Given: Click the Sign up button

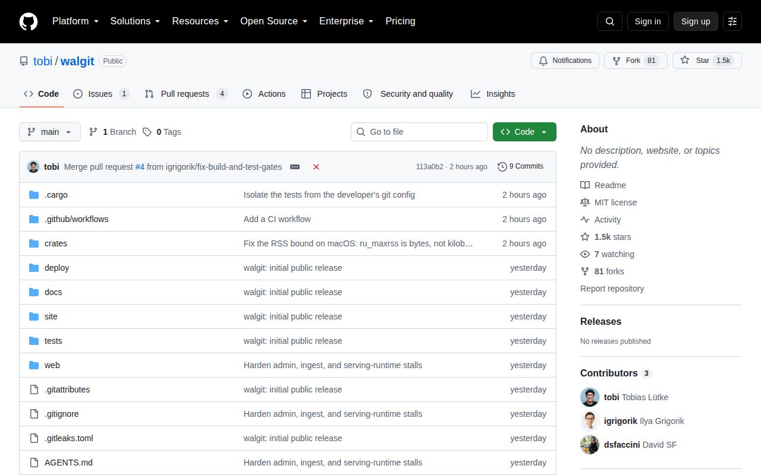Looking at the screenshot, I should pyautogui.click(x=696, y=21).
